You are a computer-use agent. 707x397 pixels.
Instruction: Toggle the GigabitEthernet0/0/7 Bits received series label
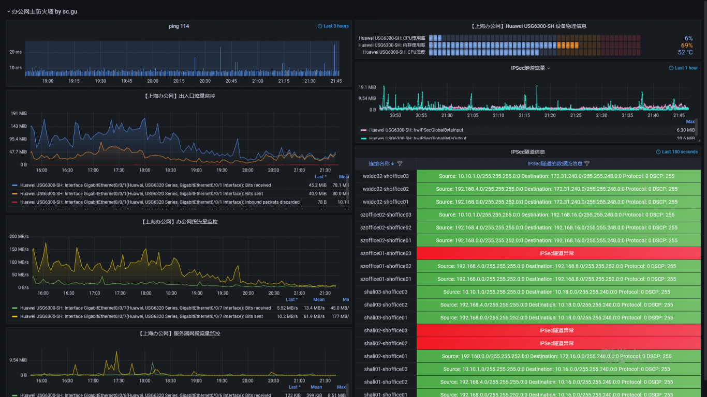[145, 308]
